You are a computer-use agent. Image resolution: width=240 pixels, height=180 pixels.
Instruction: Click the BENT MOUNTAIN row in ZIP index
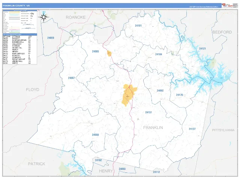(17, 40)
